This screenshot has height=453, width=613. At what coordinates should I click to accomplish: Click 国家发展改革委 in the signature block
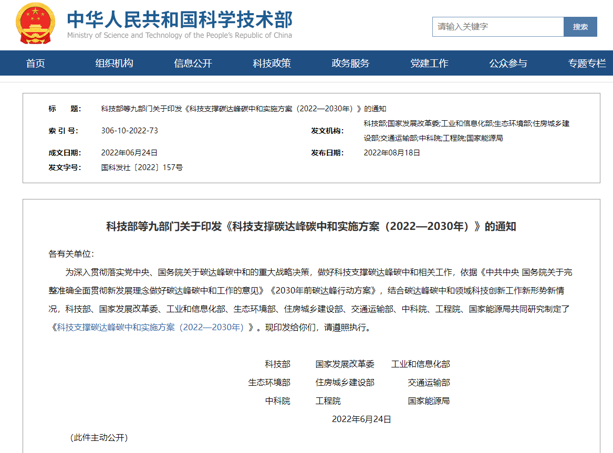345,364
